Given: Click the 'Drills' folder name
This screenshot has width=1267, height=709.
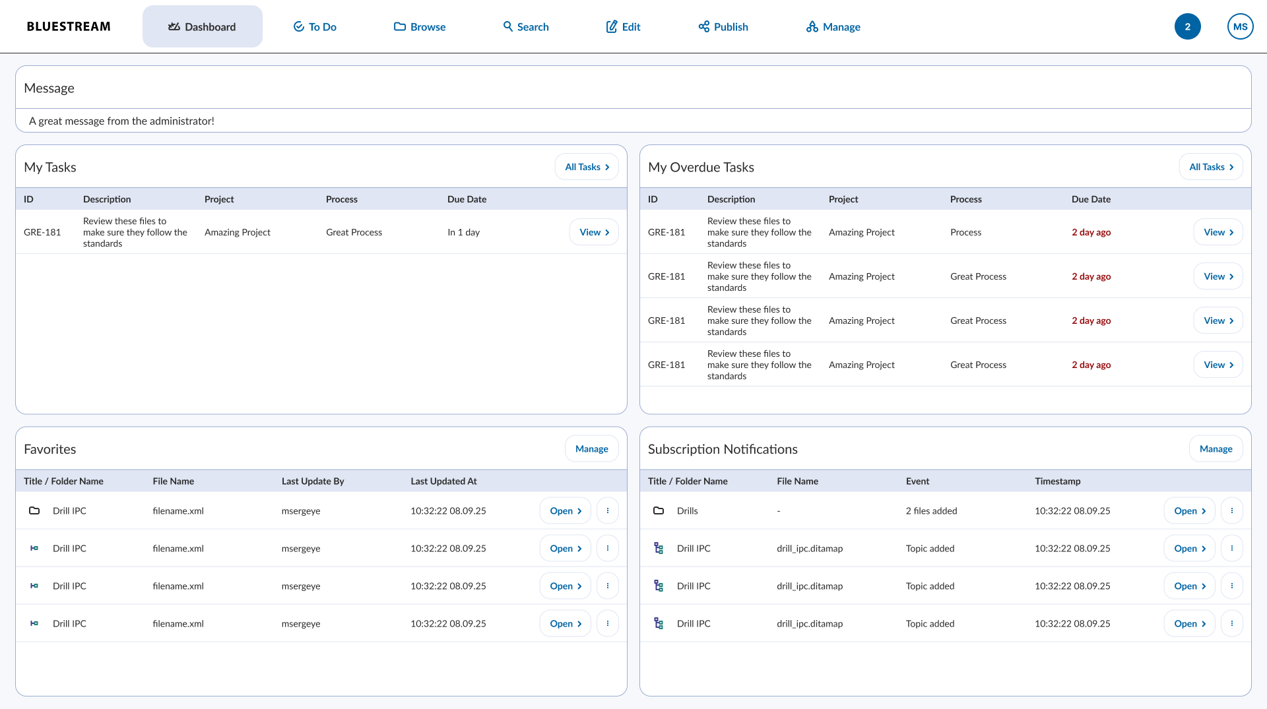Looking at the screenshot, I should 687,511.
